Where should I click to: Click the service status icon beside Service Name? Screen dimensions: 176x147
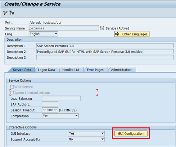[x=102, y=28]
